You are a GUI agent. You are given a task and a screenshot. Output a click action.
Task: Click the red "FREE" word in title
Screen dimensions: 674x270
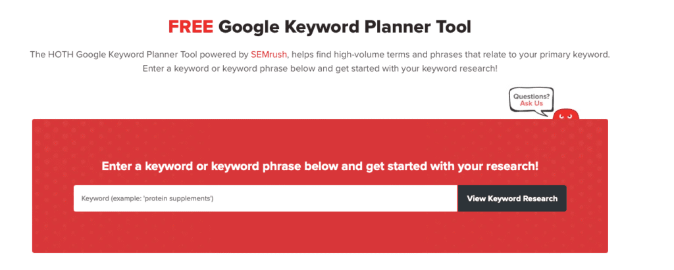pos(190,27)
